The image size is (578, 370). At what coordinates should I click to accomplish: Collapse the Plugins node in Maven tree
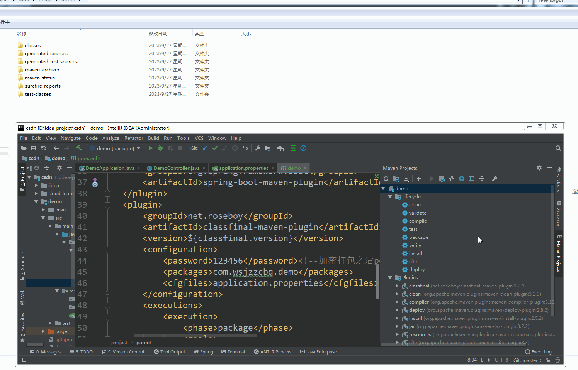click(x=390, y=278)
